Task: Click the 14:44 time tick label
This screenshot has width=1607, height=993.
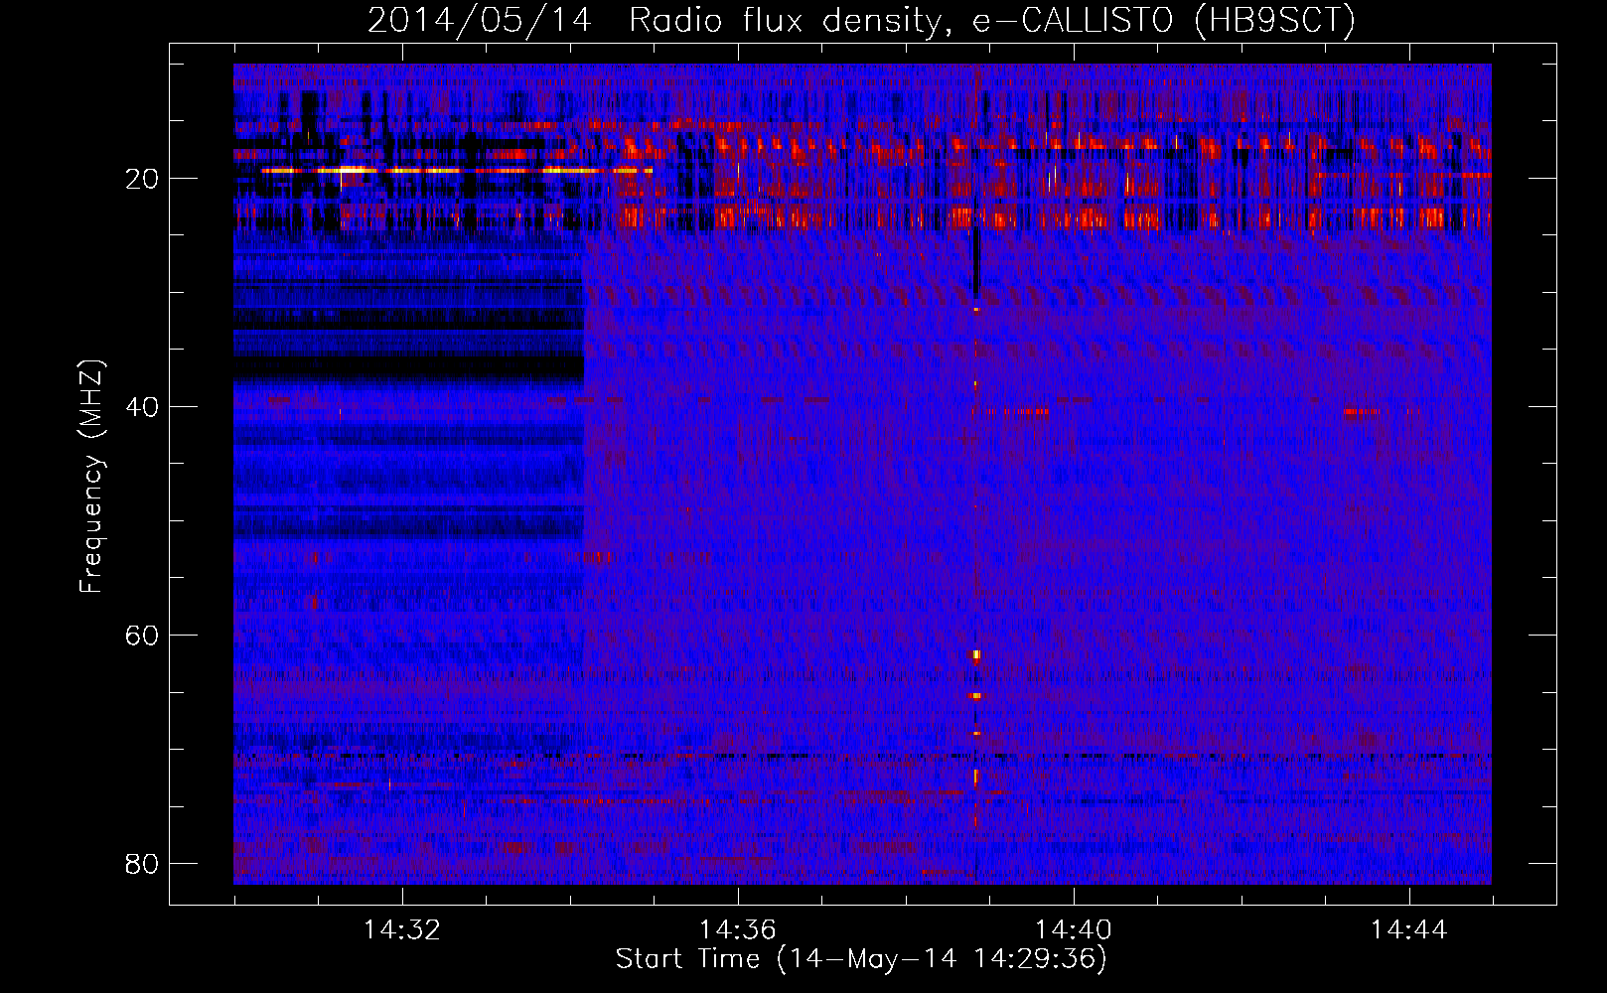Action: (x=1408, y=930)
